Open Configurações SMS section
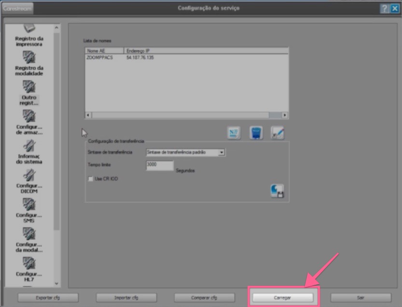Viewport: 402px width, 307px height. pyautogui.click(x=30, y=212)
